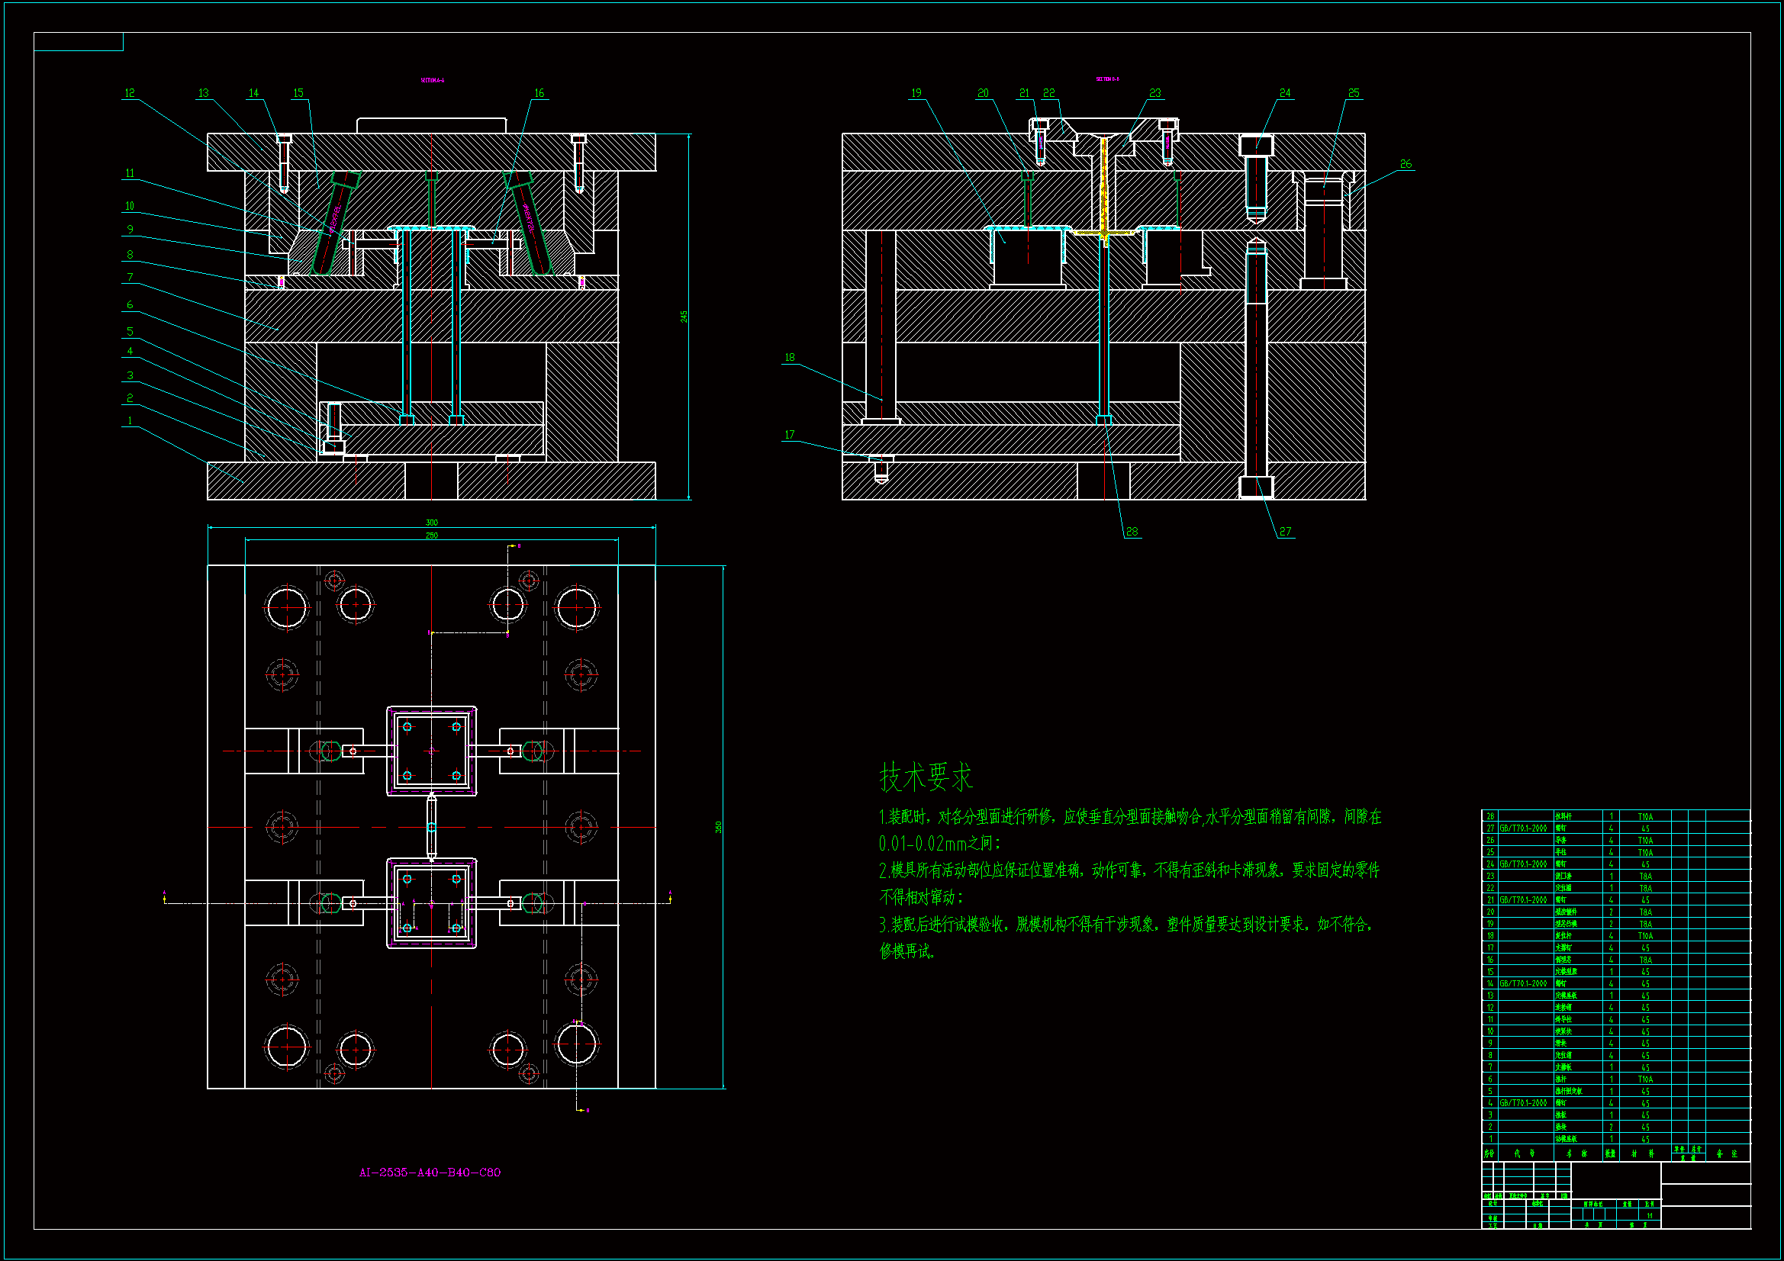Click the SECTION A-A view label
The height and width of the screenshot is (1261, 1784).
[433, 80]
